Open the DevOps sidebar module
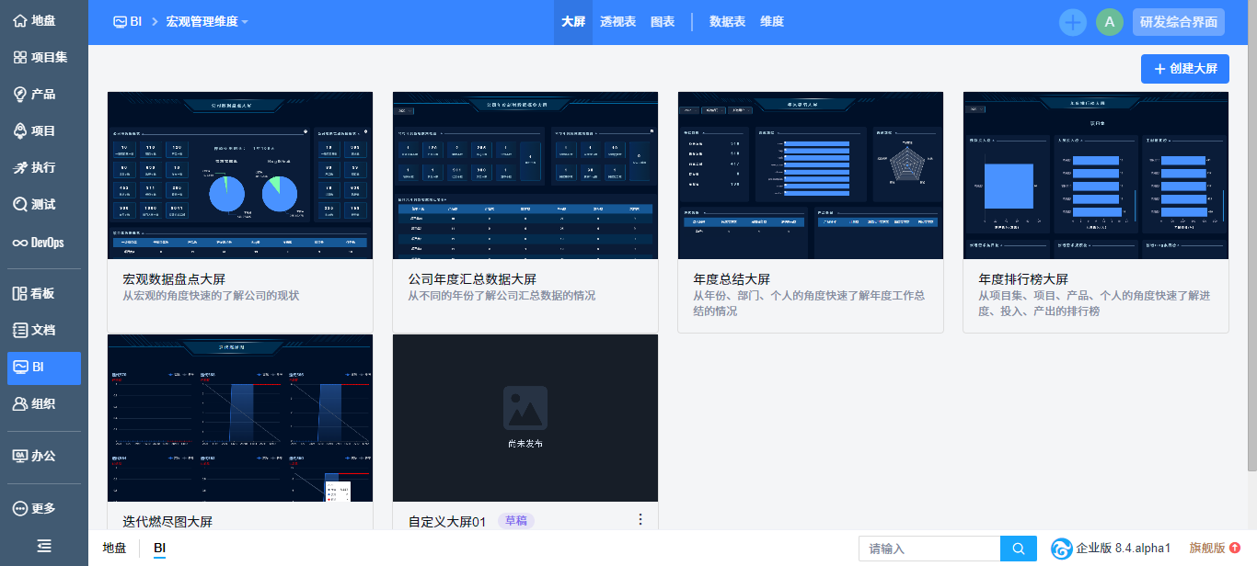 [38, 243]
